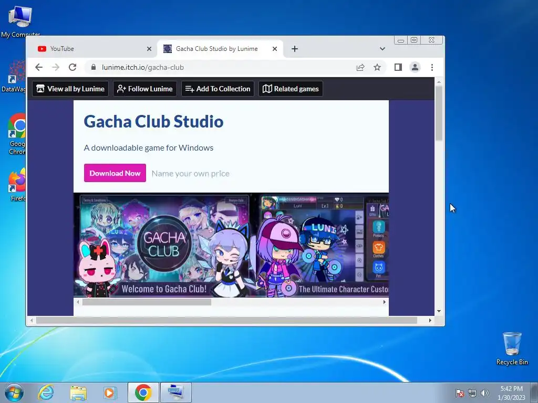
Task: Click the forward navigation arrow
Action: click(56, 67)
